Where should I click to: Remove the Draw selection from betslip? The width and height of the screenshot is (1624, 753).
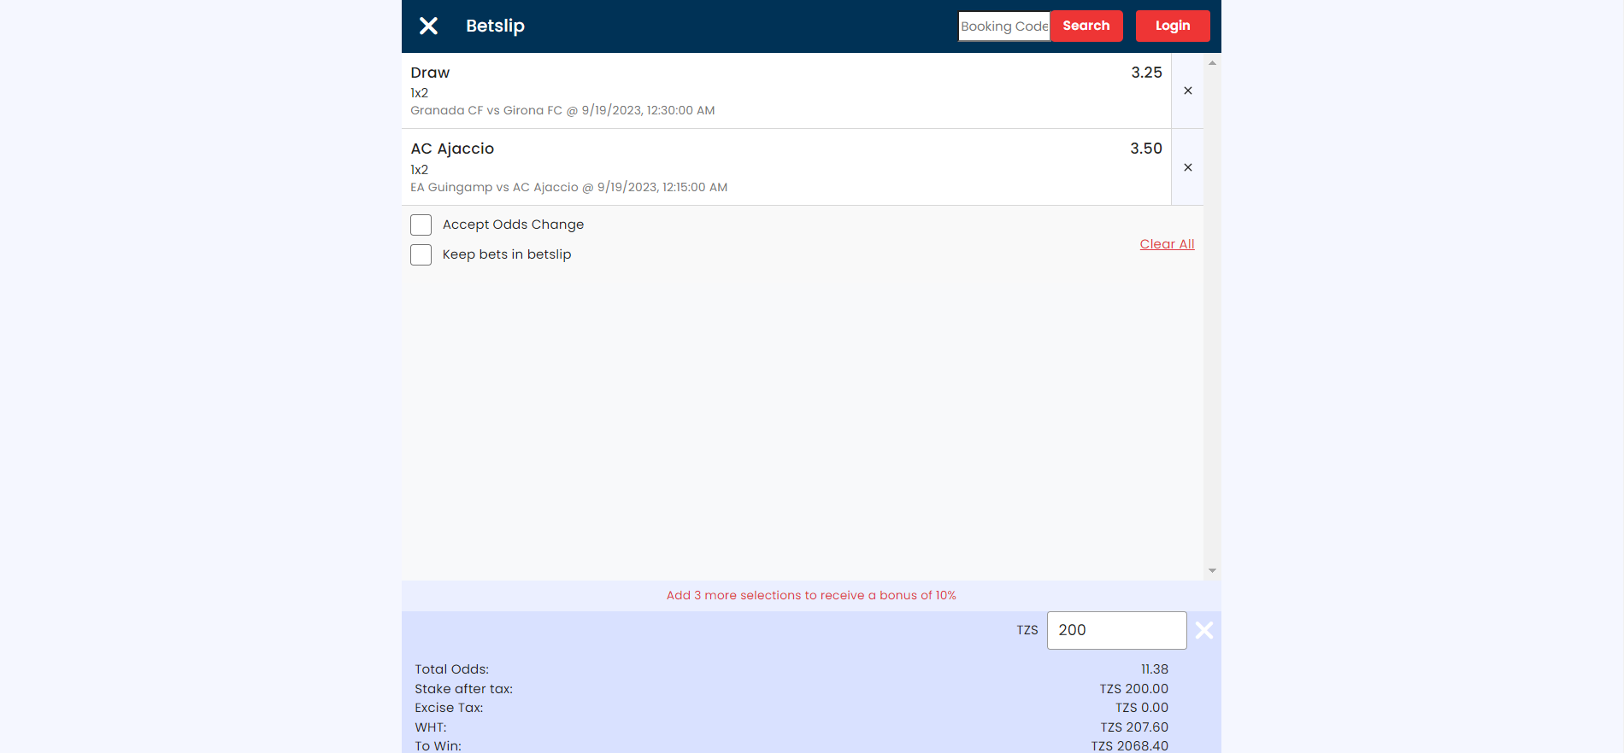pos(1187,90)
